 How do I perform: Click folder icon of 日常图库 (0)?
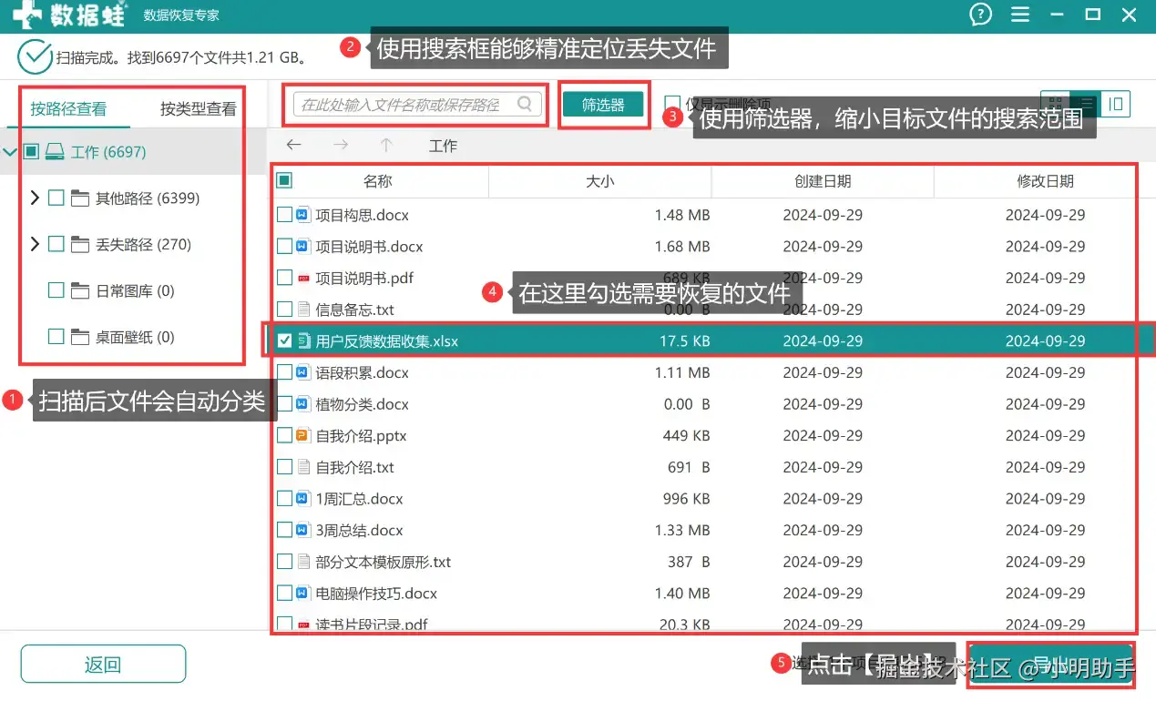tap(80, 291)
